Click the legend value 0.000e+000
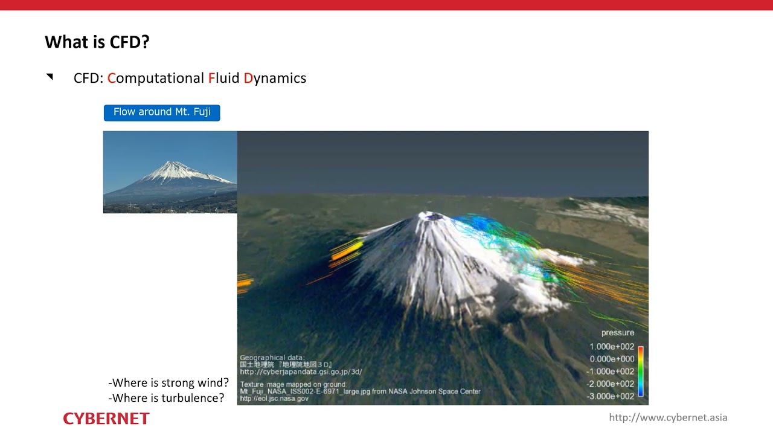 tap(612, 359)
